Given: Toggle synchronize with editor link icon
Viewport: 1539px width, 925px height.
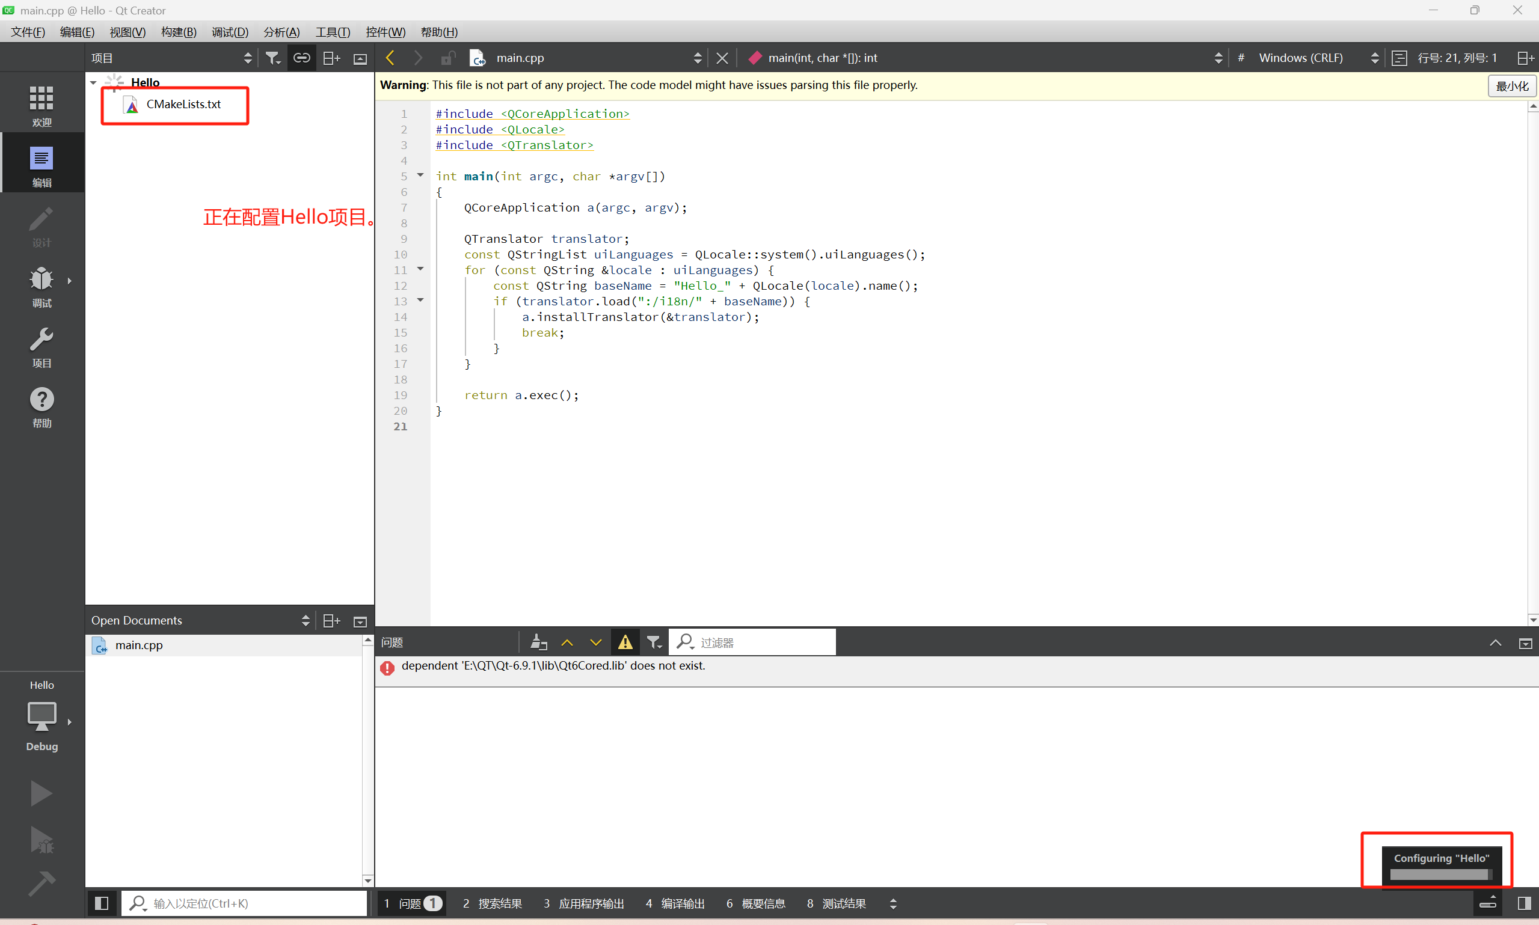Looking at the screenshot, I should (x=302, y=58).
